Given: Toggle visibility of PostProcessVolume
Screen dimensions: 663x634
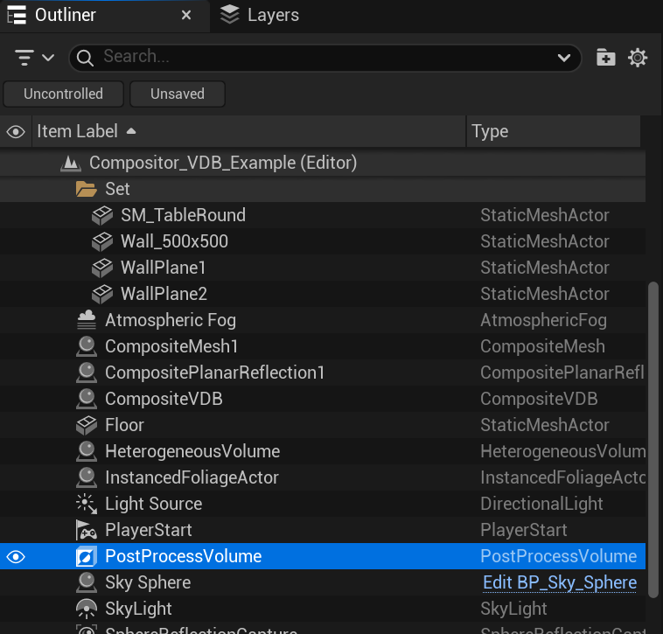Looking at the screenshot, I should [16, 556].
